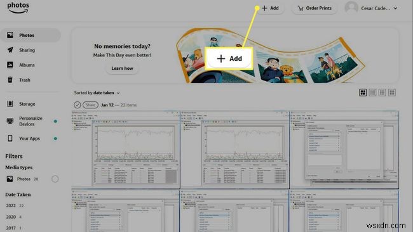The image size is (413, 232).
Task: Select all Jan 12 items checkmark
Action: (x=77, y=105)
